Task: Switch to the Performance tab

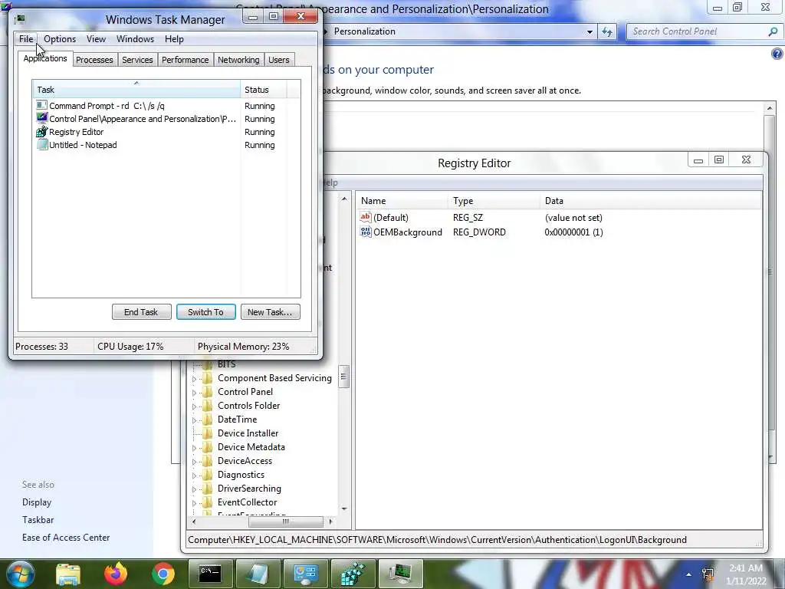Action: [186, 60]
